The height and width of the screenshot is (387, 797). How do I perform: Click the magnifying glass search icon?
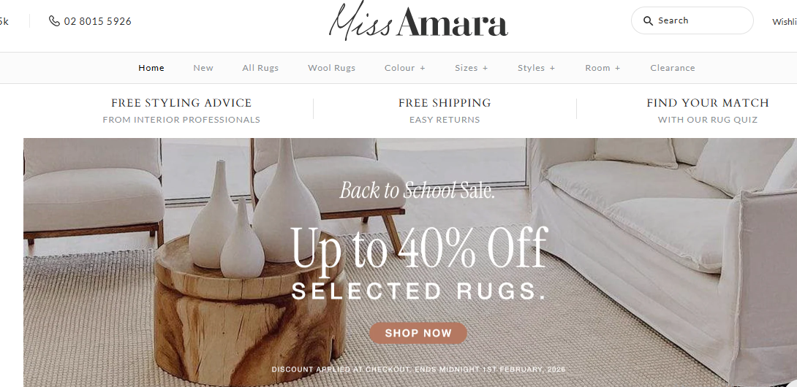pos(648,21)
